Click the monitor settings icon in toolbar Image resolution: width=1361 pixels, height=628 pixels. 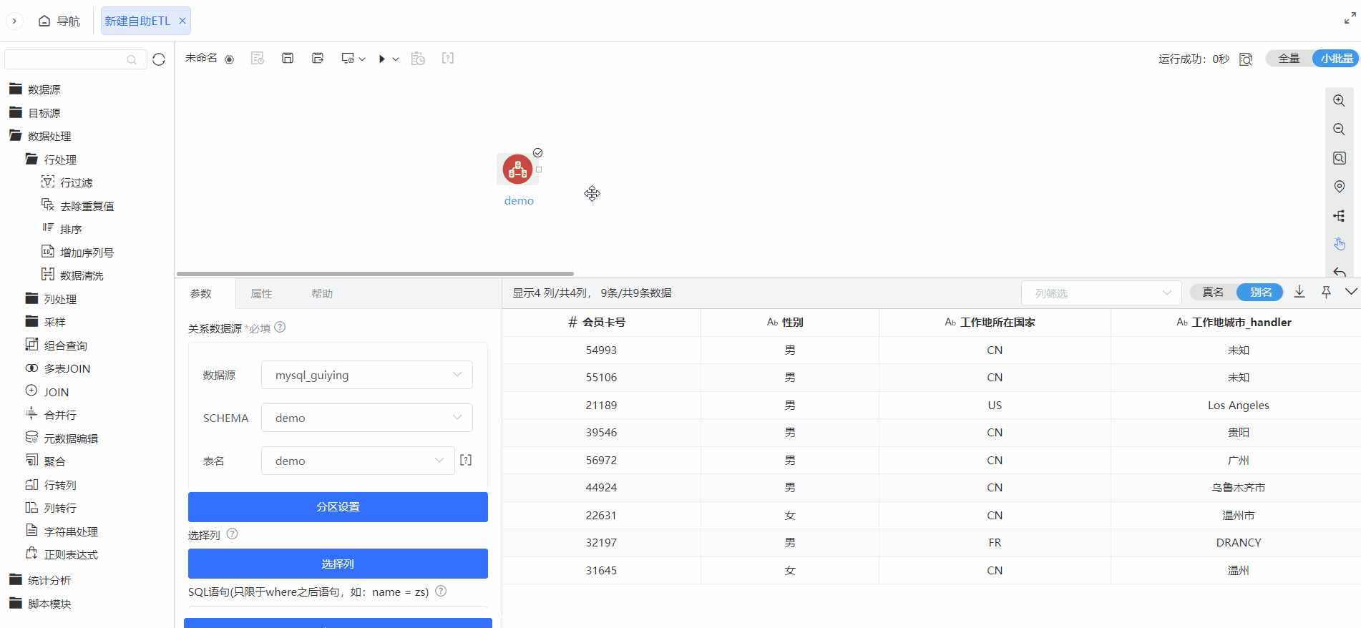click(348, 59)
